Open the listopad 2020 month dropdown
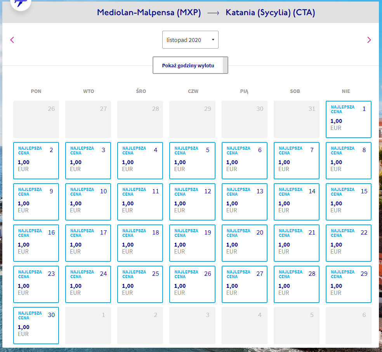This screenshot has height=352, width=382. 190,40
